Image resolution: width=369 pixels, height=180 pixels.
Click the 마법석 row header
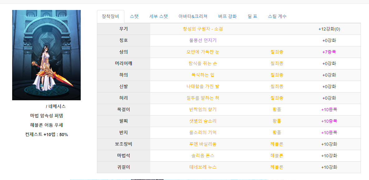pos(123,156)
